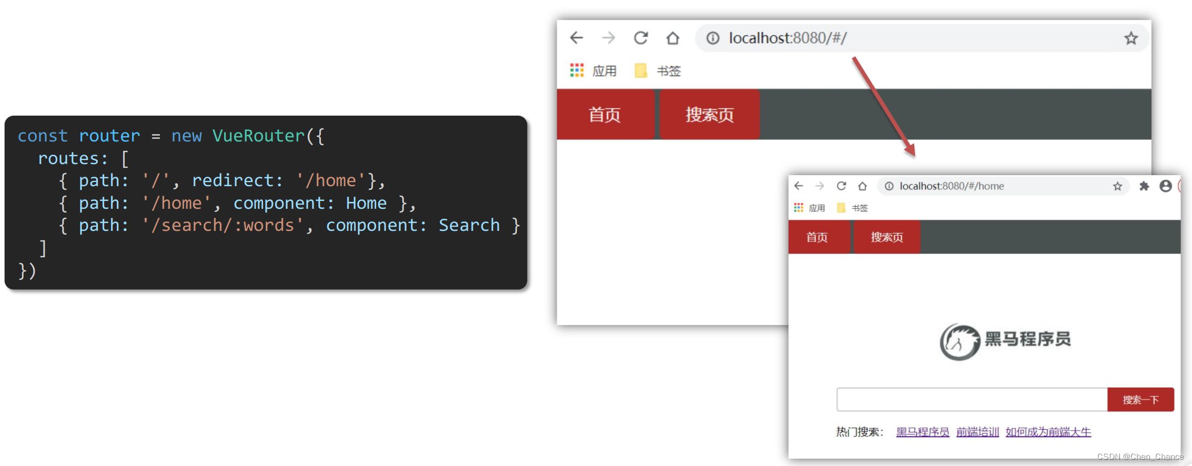Viewport: 1192px width, 466px height.
Task: Open 书签 folder in the /#/home window
Action: (853, 208)
